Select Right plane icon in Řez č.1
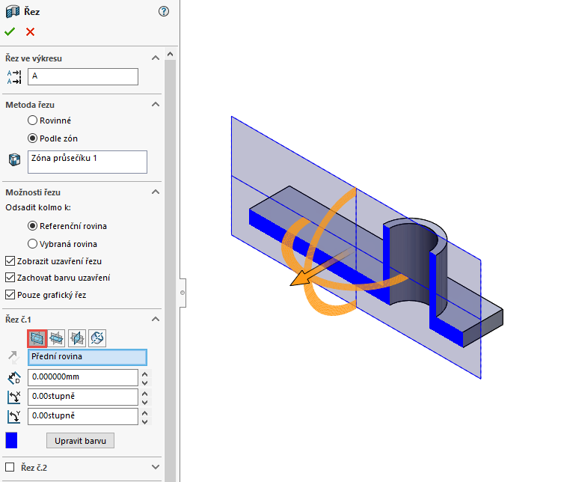This screenshot has height=482, width=561. point(77,338)
